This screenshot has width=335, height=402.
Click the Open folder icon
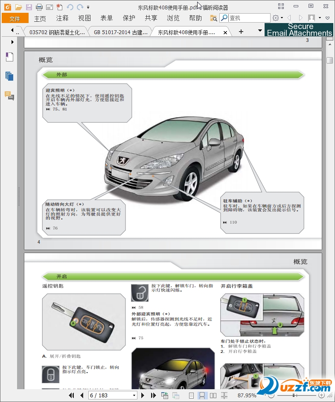point(18,7)
